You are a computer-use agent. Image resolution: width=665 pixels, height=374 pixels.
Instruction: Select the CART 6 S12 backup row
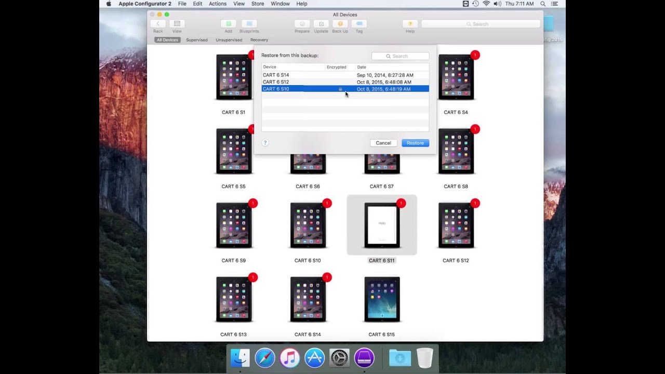point(345,82)
